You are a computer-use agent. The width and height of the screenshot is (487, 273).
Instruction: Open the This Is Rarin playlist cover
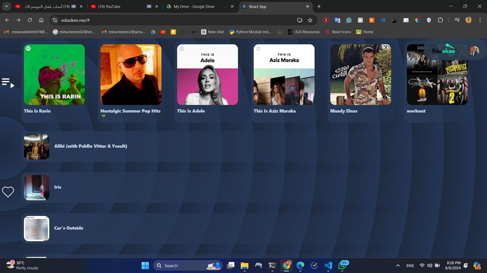tap(54, 75)
